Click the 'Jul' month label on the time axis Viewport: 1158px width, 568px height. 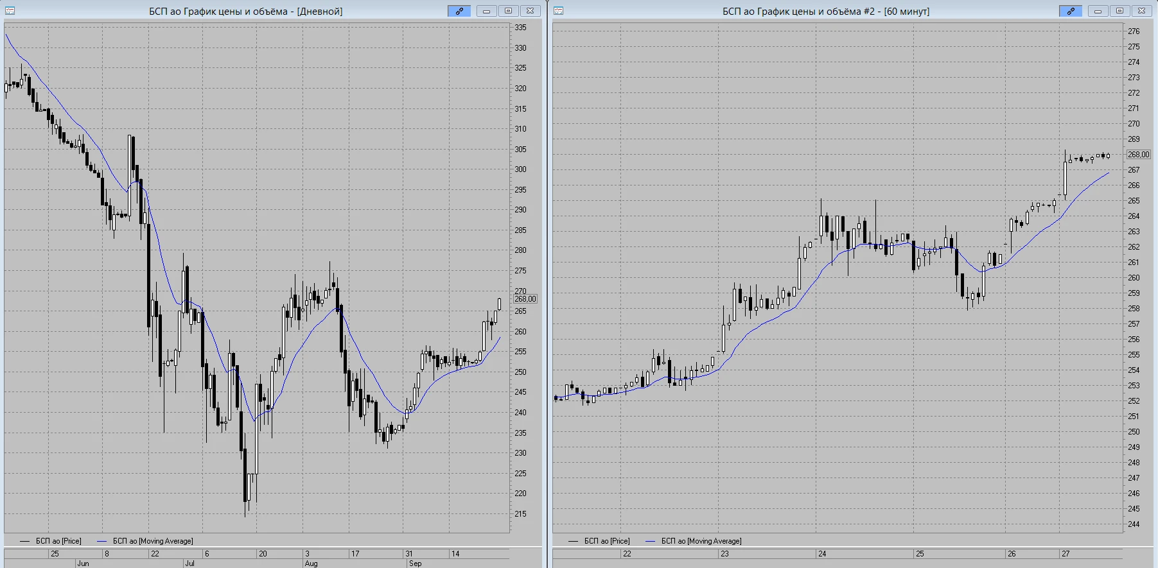click(x=189, y=564)
